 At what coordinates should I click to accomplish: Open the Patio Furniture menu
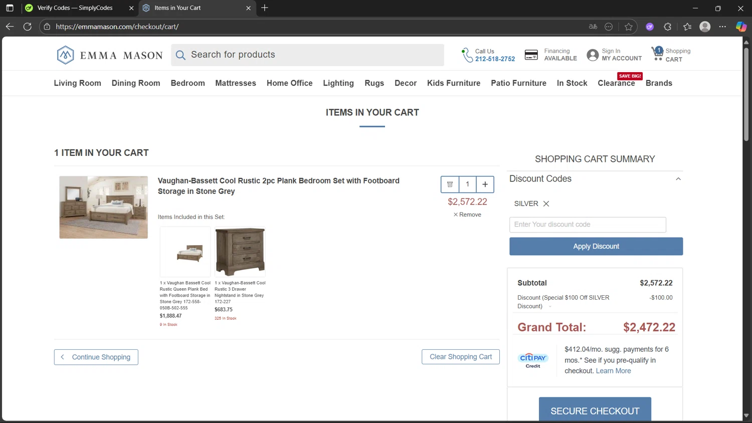[518, 83]
